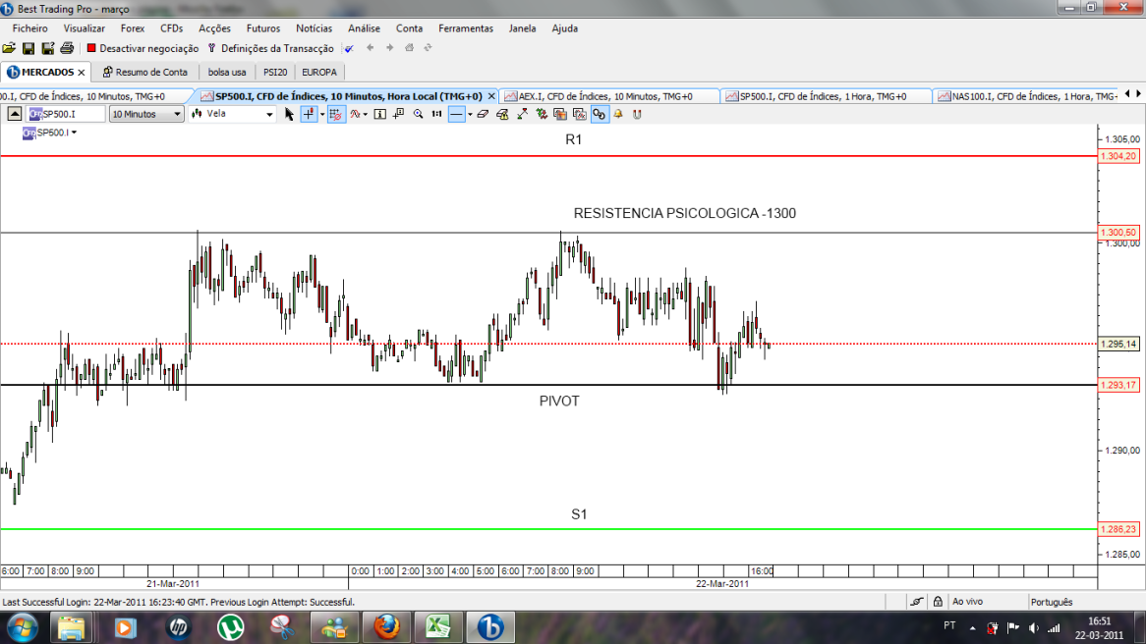Switch to EUROPA tab
1146x644 pixels.
click(319, 73)
